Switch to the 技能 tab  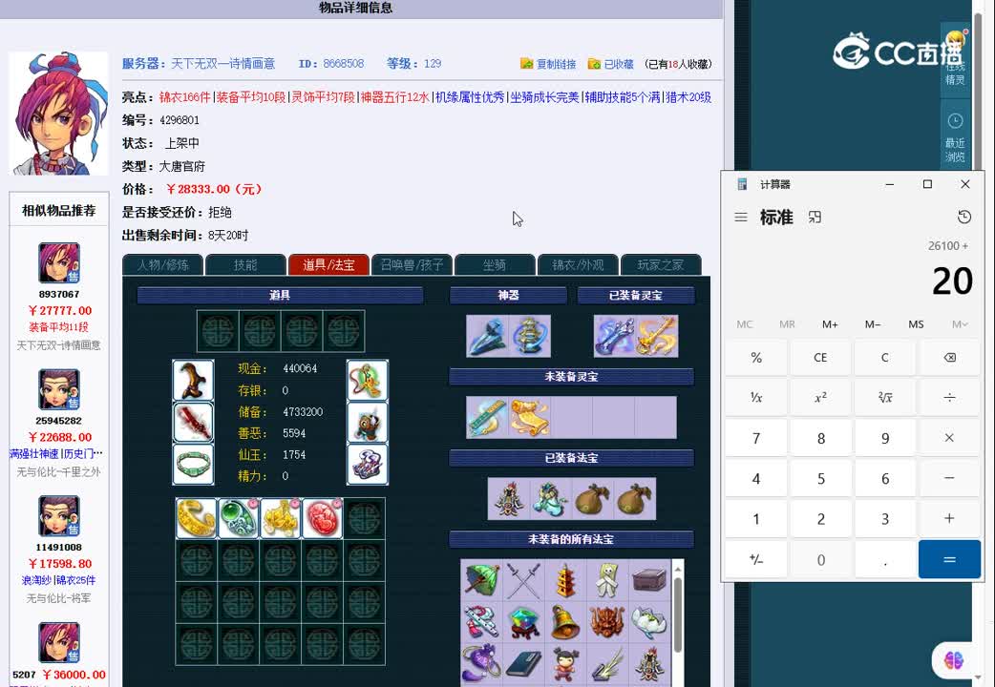[x=245, y=265]
